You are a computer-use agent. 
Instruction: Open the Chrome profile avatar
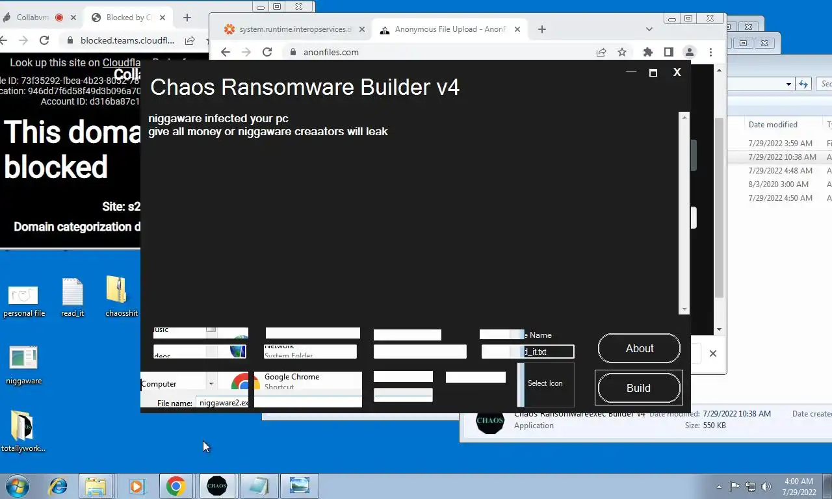point(690,52)
